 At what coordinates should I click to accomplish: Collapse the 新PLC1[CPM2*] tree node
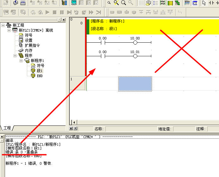(x=9, y=30)
